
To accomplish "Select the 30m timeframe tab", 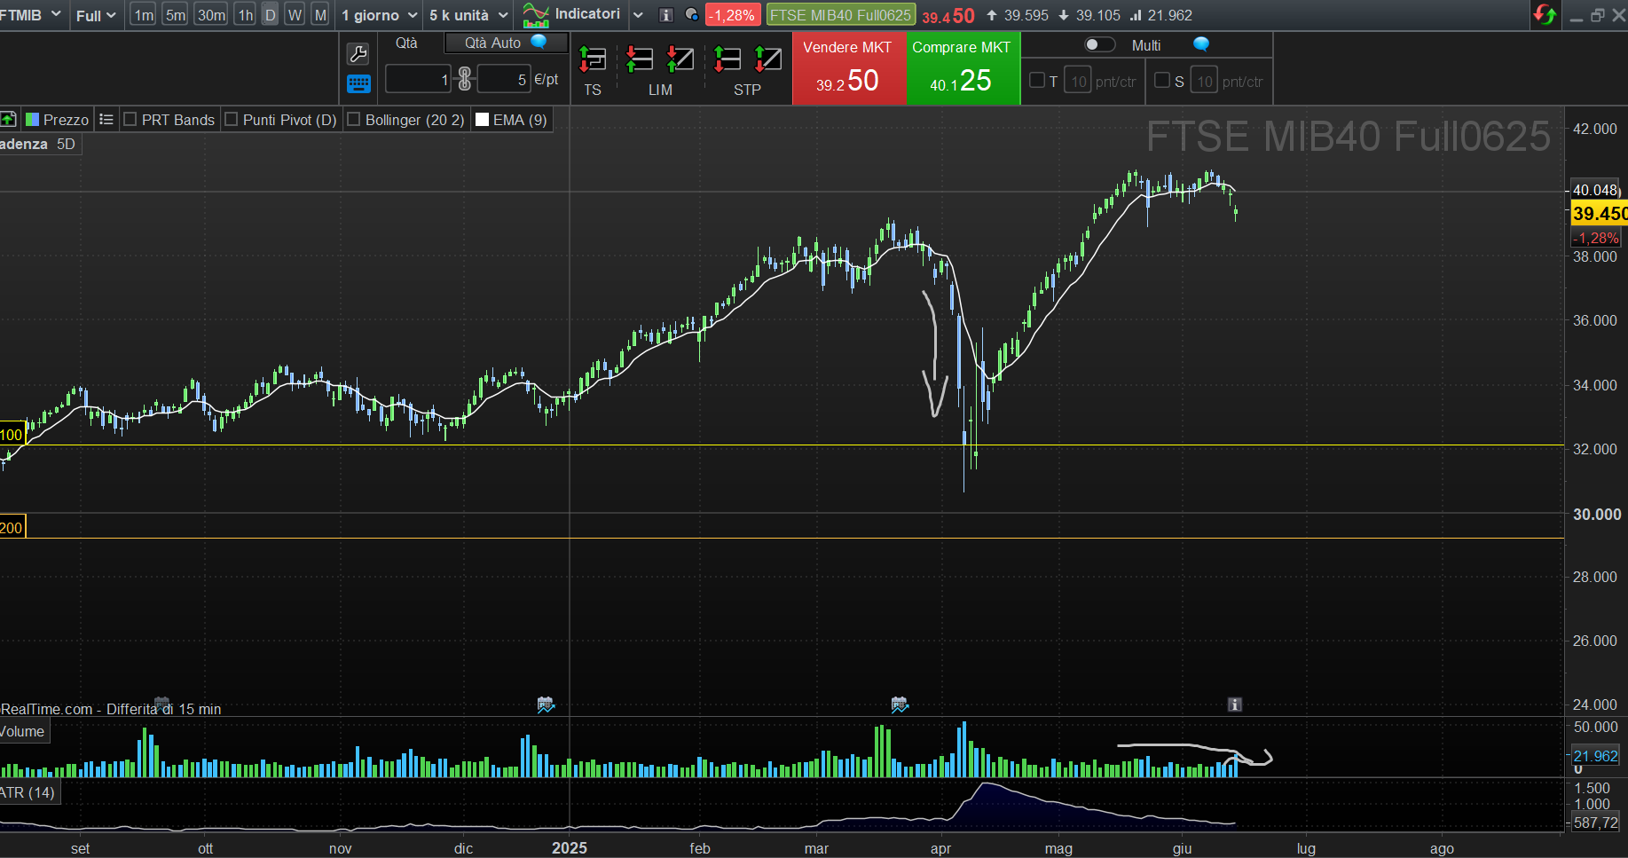I will tap(211, 15).
